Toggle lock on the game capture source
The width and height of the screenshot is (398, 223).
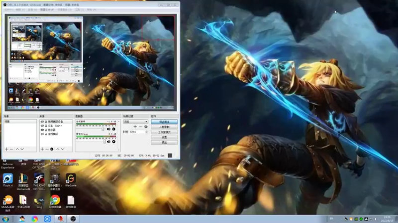click(46, 134)
